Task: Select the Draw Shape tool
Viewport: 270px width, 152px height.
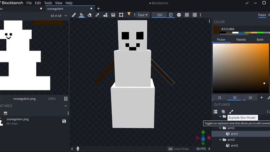Action: [x=105, y=15]
